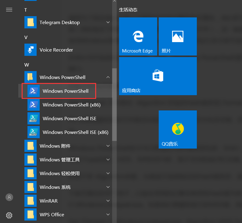Open the Windows 轻松使用 folder label
The image size is (242, 223).
(x=60, y=174)
